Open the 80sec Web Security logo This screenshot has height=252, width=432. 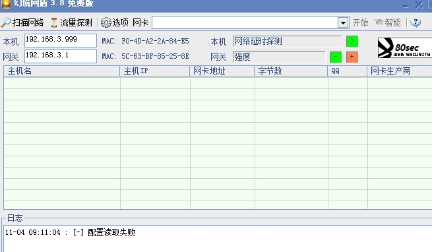(404, 48)
